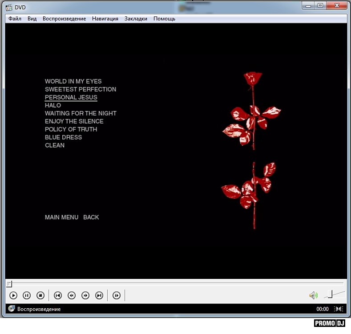Expand the Воспроизведение menu
The image size is (351, 334).
(x=64, y=19)
